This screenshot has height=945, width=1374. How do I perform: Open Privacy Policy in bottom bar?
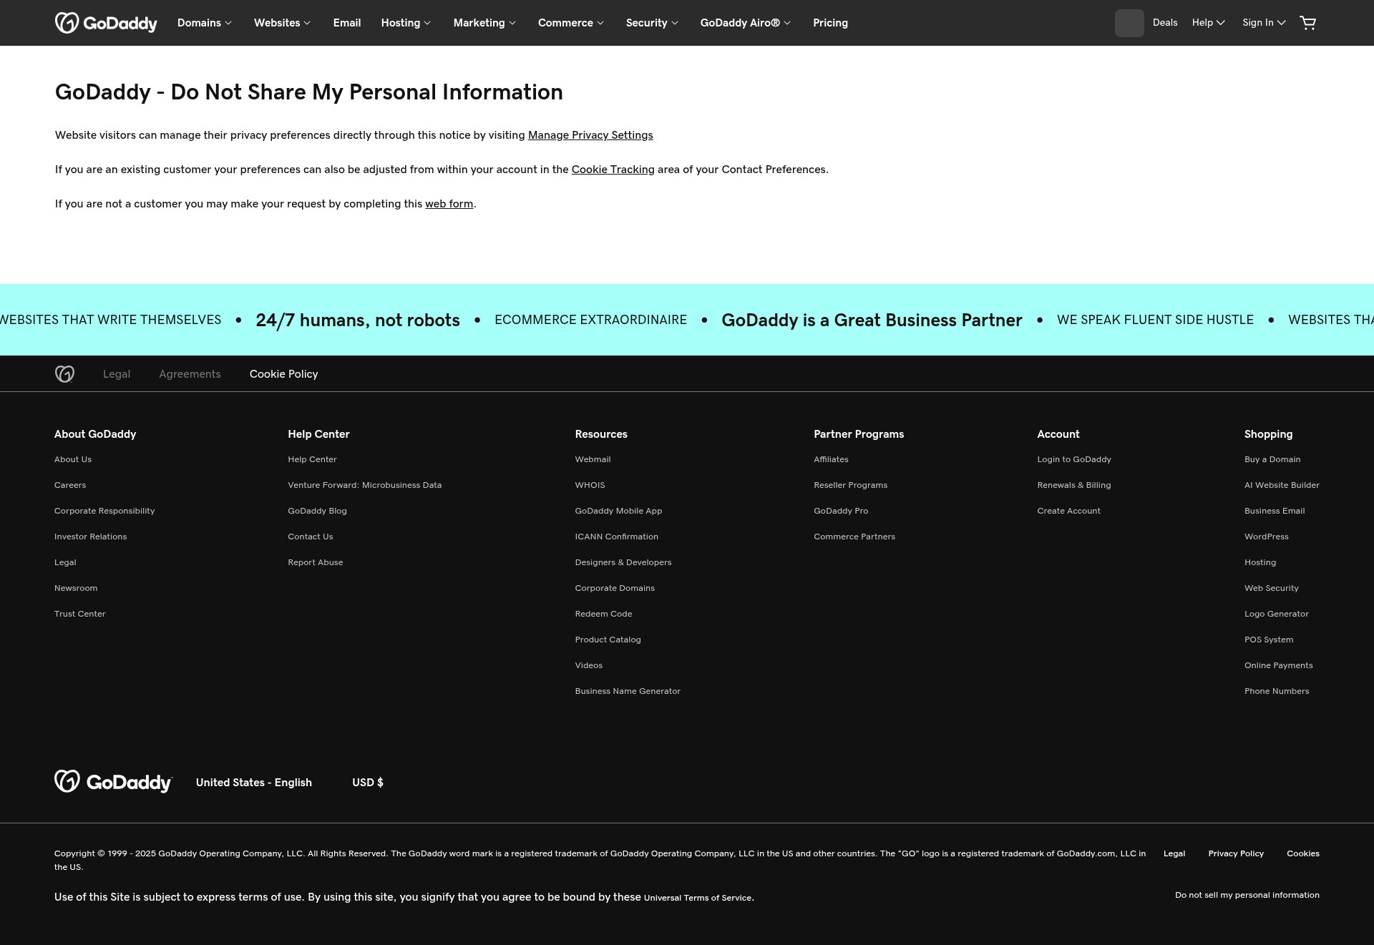tap(1236, 853)
